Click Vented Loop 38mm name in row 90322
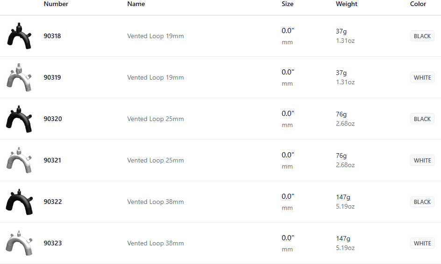 coord(156,202)
